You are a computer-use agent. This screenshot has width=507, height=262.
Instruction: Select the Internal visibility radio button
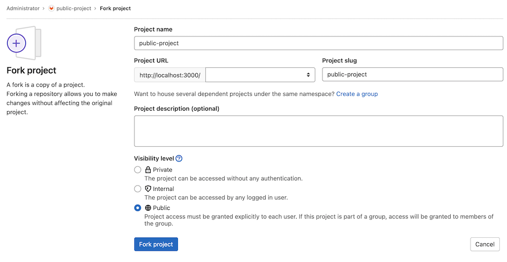tap(137, 189)
